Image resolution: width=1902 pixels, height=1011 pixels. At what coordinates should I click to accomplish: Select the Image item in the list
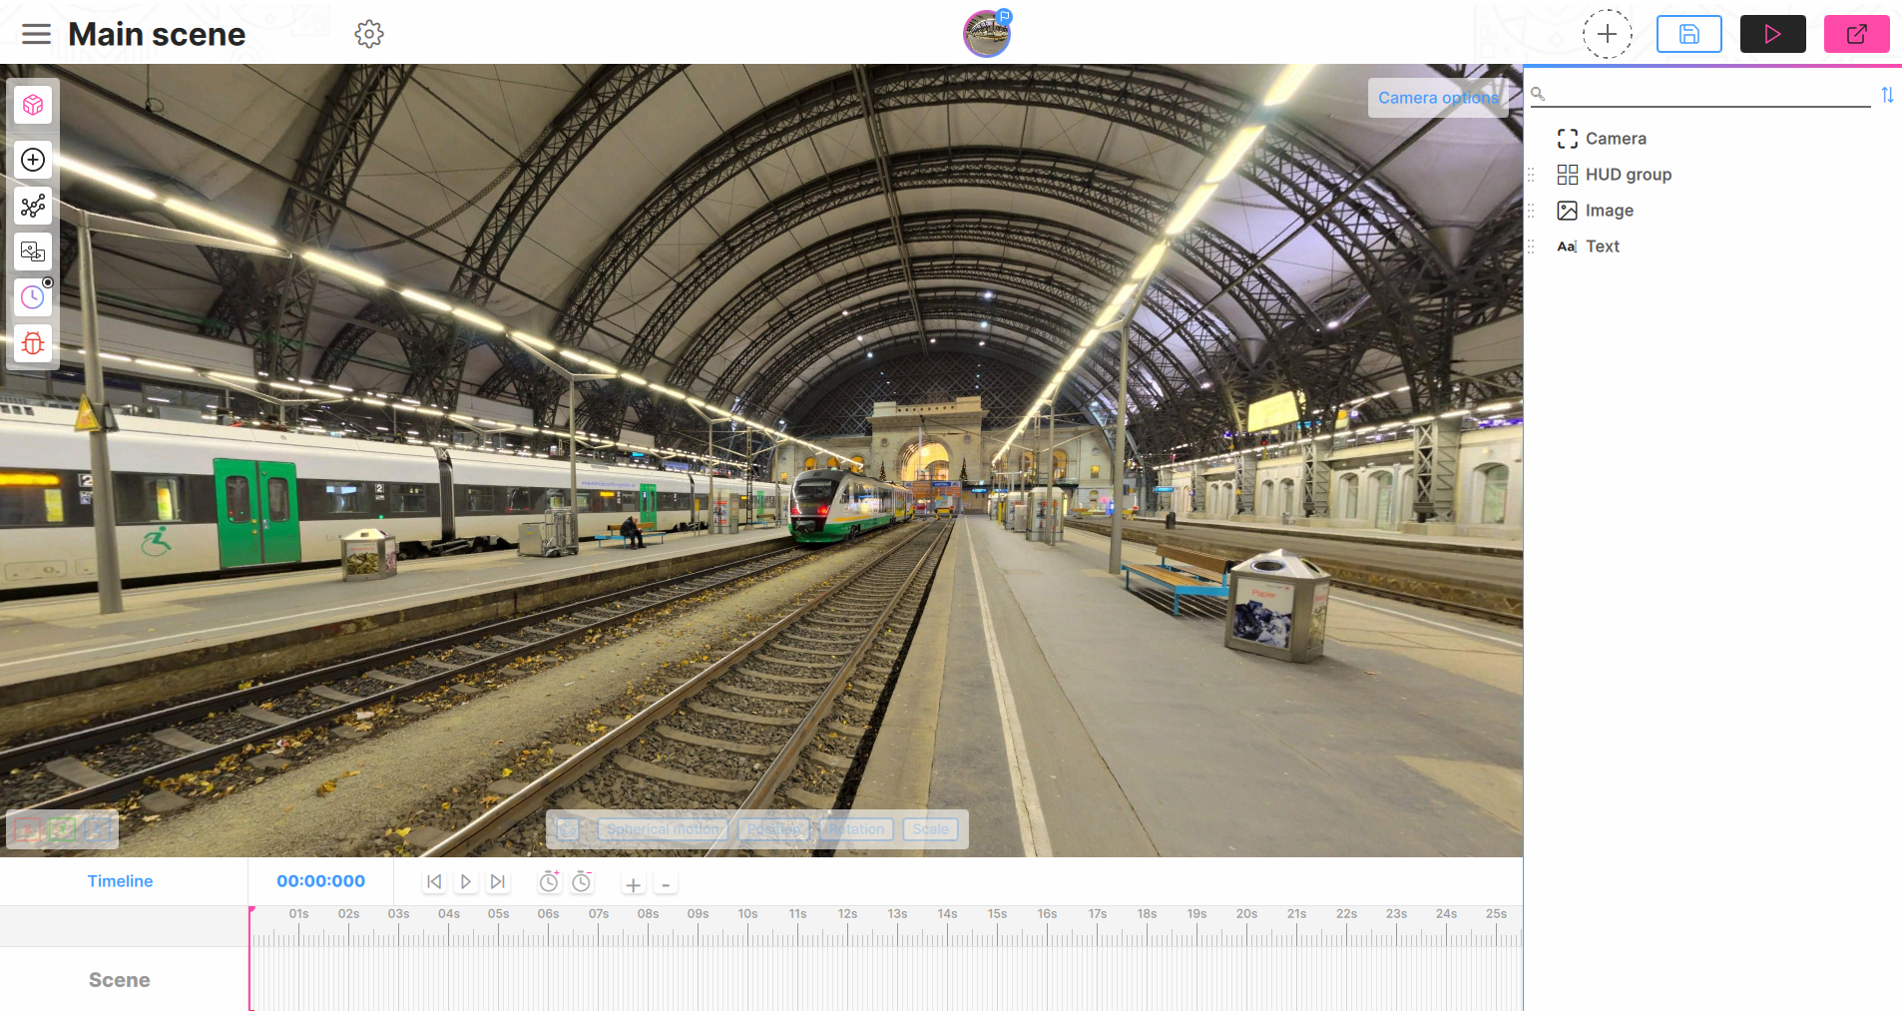click(x=1609, y=211)
